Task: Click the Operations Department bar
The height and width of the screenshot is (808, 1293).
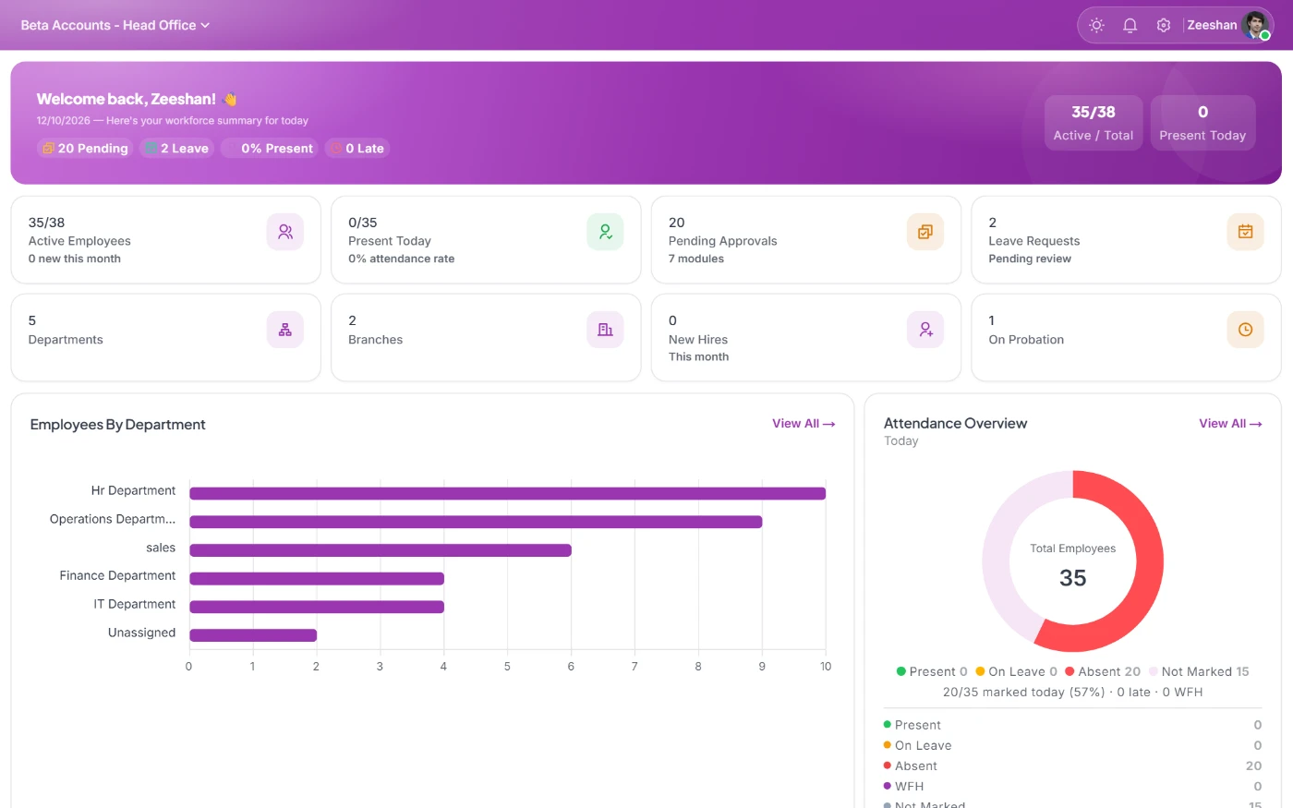Action: pyautogui.click(x=476, y=522)
